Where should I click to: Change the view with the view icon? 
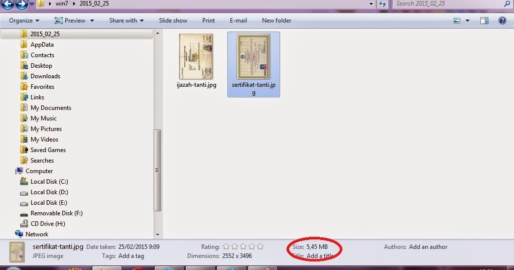coord(457,21)
